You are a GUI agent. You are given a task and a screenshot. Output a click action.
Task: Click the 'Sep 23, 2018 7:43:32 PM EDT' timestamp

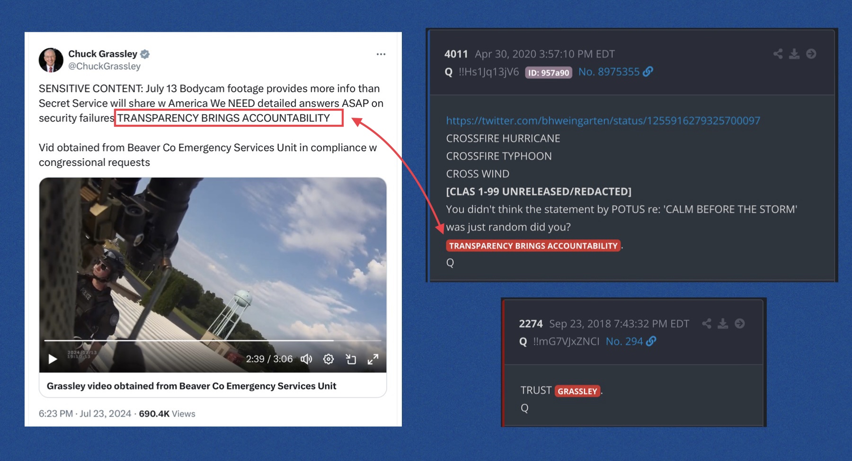point(619,323)
